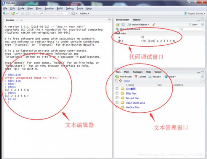Open the Help menu in menu bar

click(x=89, y=8)
